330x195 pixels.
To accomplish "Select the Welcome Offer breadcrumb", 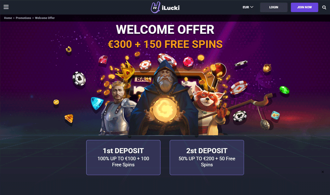I will tap(45, 18).
